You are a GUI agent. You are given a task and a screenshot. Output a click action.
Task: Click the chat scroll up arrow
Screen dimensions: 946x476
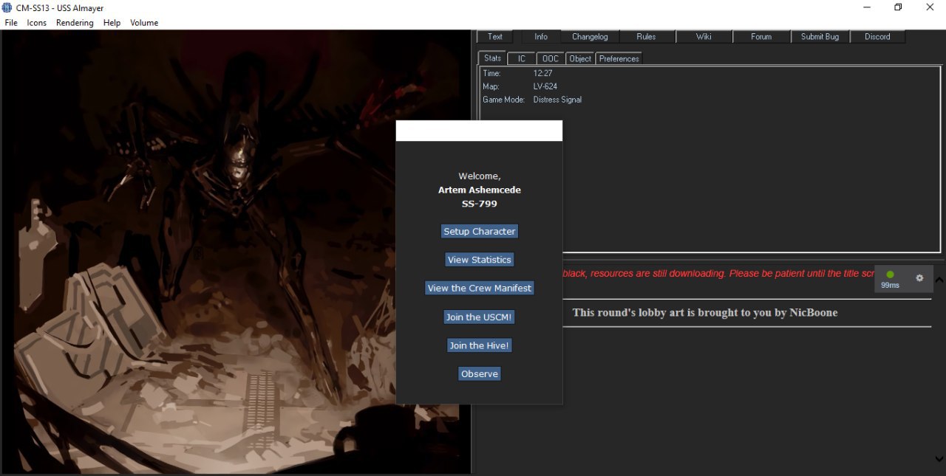click(939, 280)
